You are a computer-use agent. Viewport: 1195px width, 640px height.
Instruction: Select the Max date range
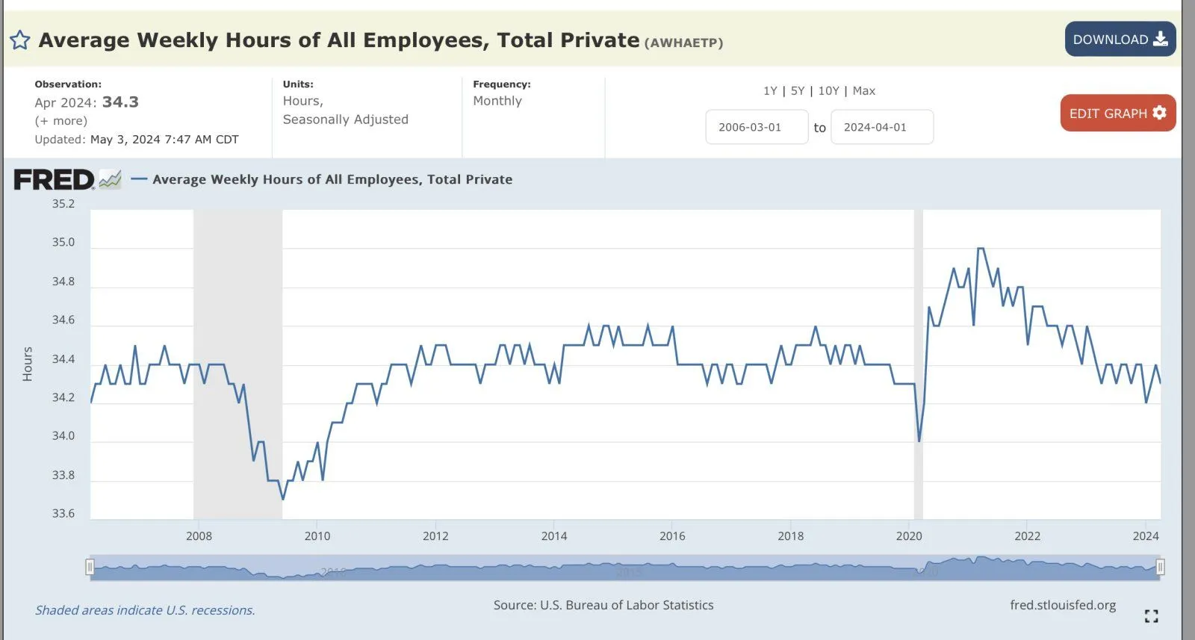(863, 91)
